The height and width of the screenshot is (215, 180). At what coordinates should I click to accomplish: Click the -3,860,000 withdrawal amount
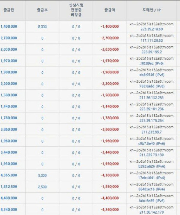[110, 130]
